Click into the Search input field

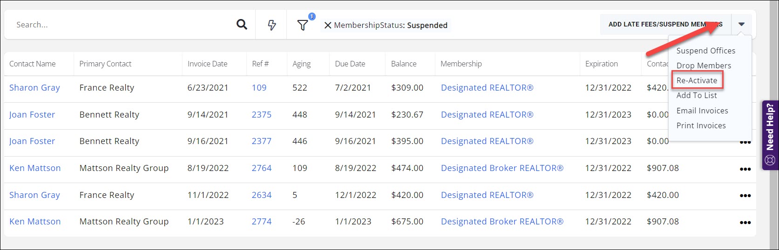point(121,25)
